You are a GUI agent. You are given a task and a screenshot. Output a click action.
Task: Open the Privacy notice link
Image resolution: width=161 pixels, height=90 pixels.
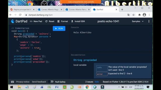(23, 82)
